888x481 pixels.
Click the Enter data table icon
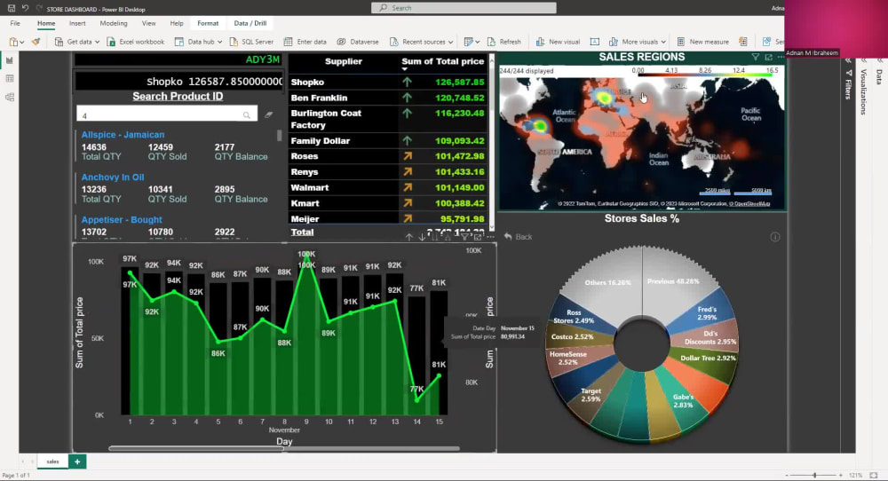coord(289,42)
